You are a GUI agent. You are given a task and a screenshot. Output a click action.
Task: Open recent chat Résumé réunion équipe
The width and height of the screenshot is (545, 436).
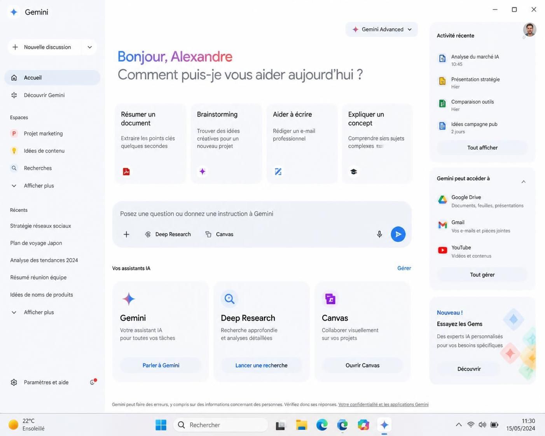coord(38,277)
